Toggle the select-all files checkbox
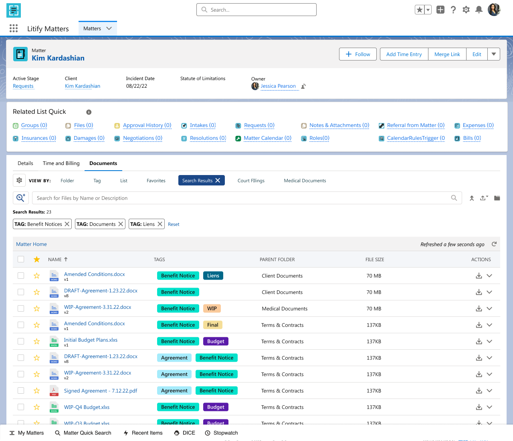The width and height of the screenshot is (513, 441). click(21, 259)
